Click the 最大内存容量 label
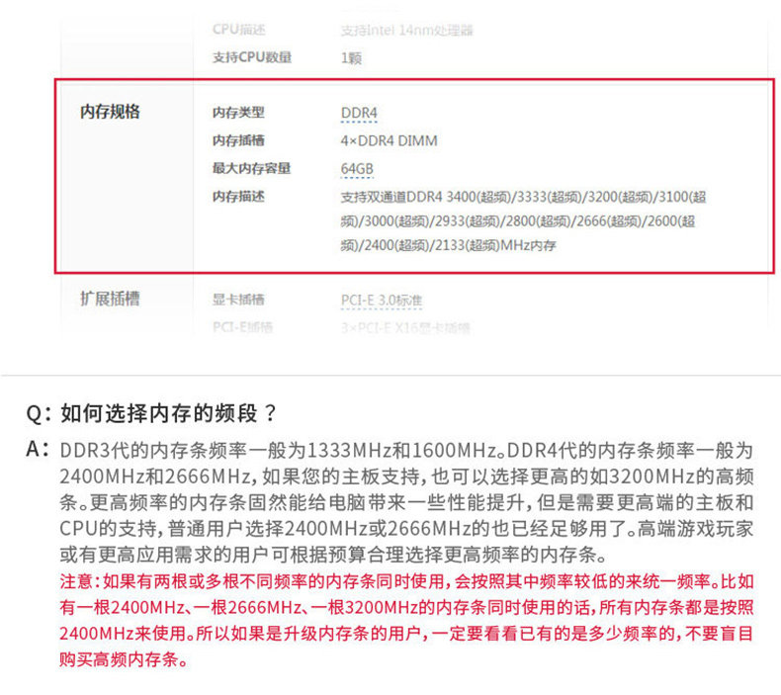The width and height of the screenshot is (781, 695). (251, 168)
